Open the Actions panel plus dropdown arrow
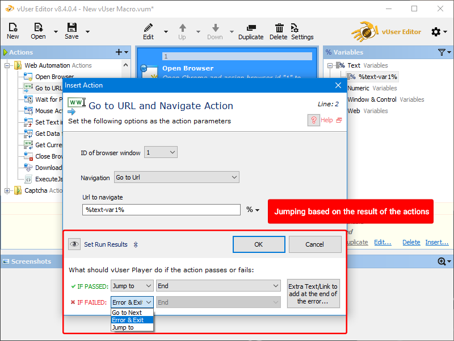Viewport: 454px width, 341px height. click(x=126, y=52)
